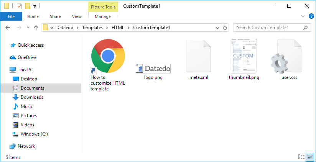The width and height of the screenshot is (316, 162).
Task: Expand the address bar history dropdown
Action: [x=218, y=28]
